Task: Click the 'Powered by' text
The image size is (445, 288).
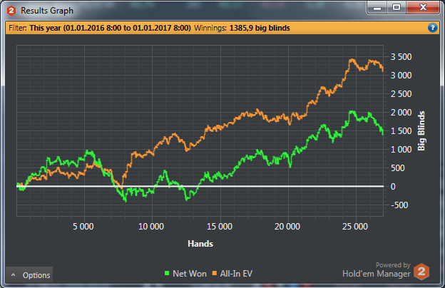Action: click(x=393, y=265)
